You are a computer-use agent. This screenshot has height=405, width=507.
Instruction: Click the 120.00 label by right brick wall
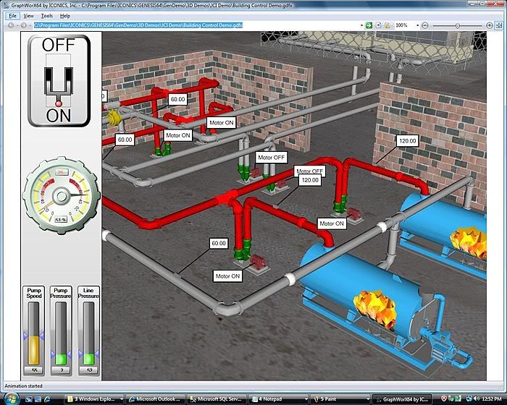point(407,141)
